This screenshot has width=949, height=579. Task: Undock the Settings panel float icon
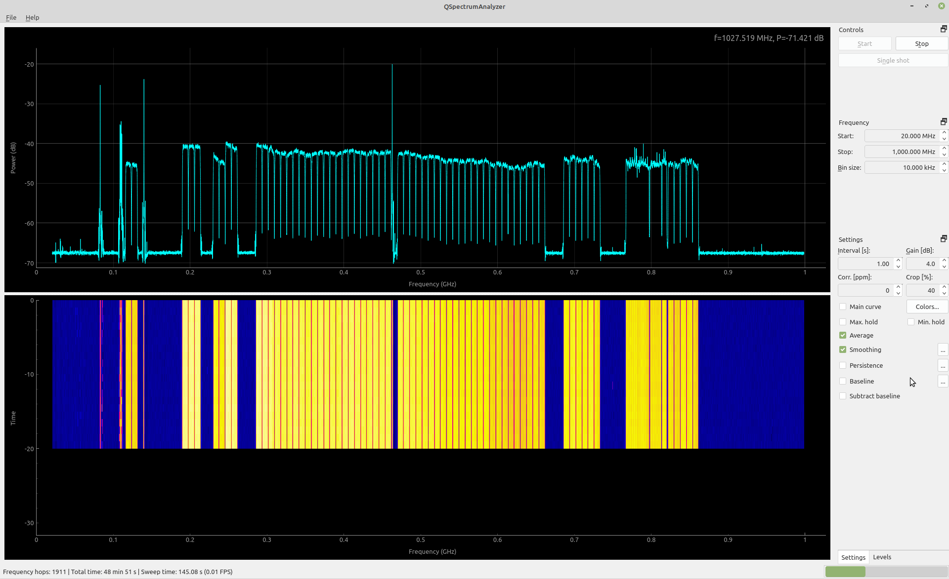click(x=943, y=239)
